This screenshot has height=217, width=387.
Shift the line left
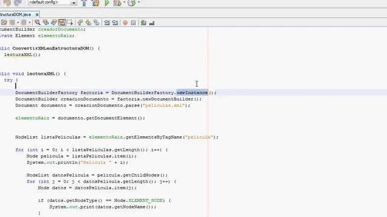(x=106, y=23)
